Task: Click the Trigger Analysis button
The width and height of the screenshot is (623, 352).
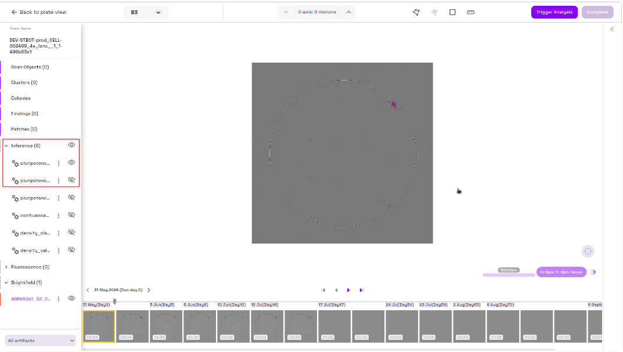Action: point(554,12)
